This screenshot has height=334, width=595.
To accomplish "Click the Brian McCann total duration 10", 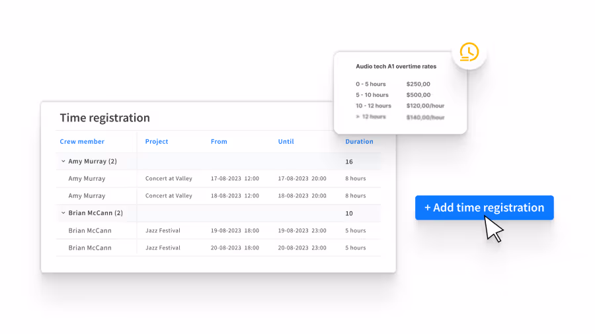I will coord(349,213).
